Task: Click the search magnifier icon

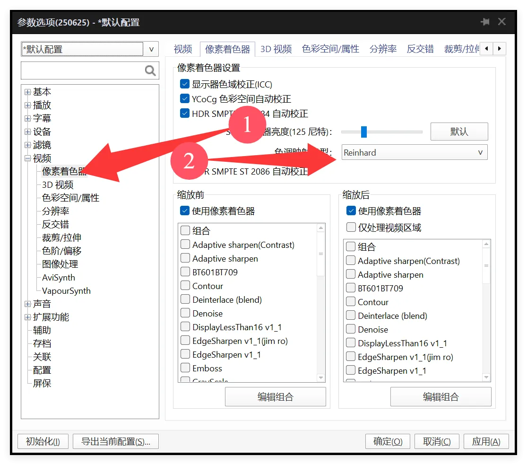Action: tap(150, 70)
